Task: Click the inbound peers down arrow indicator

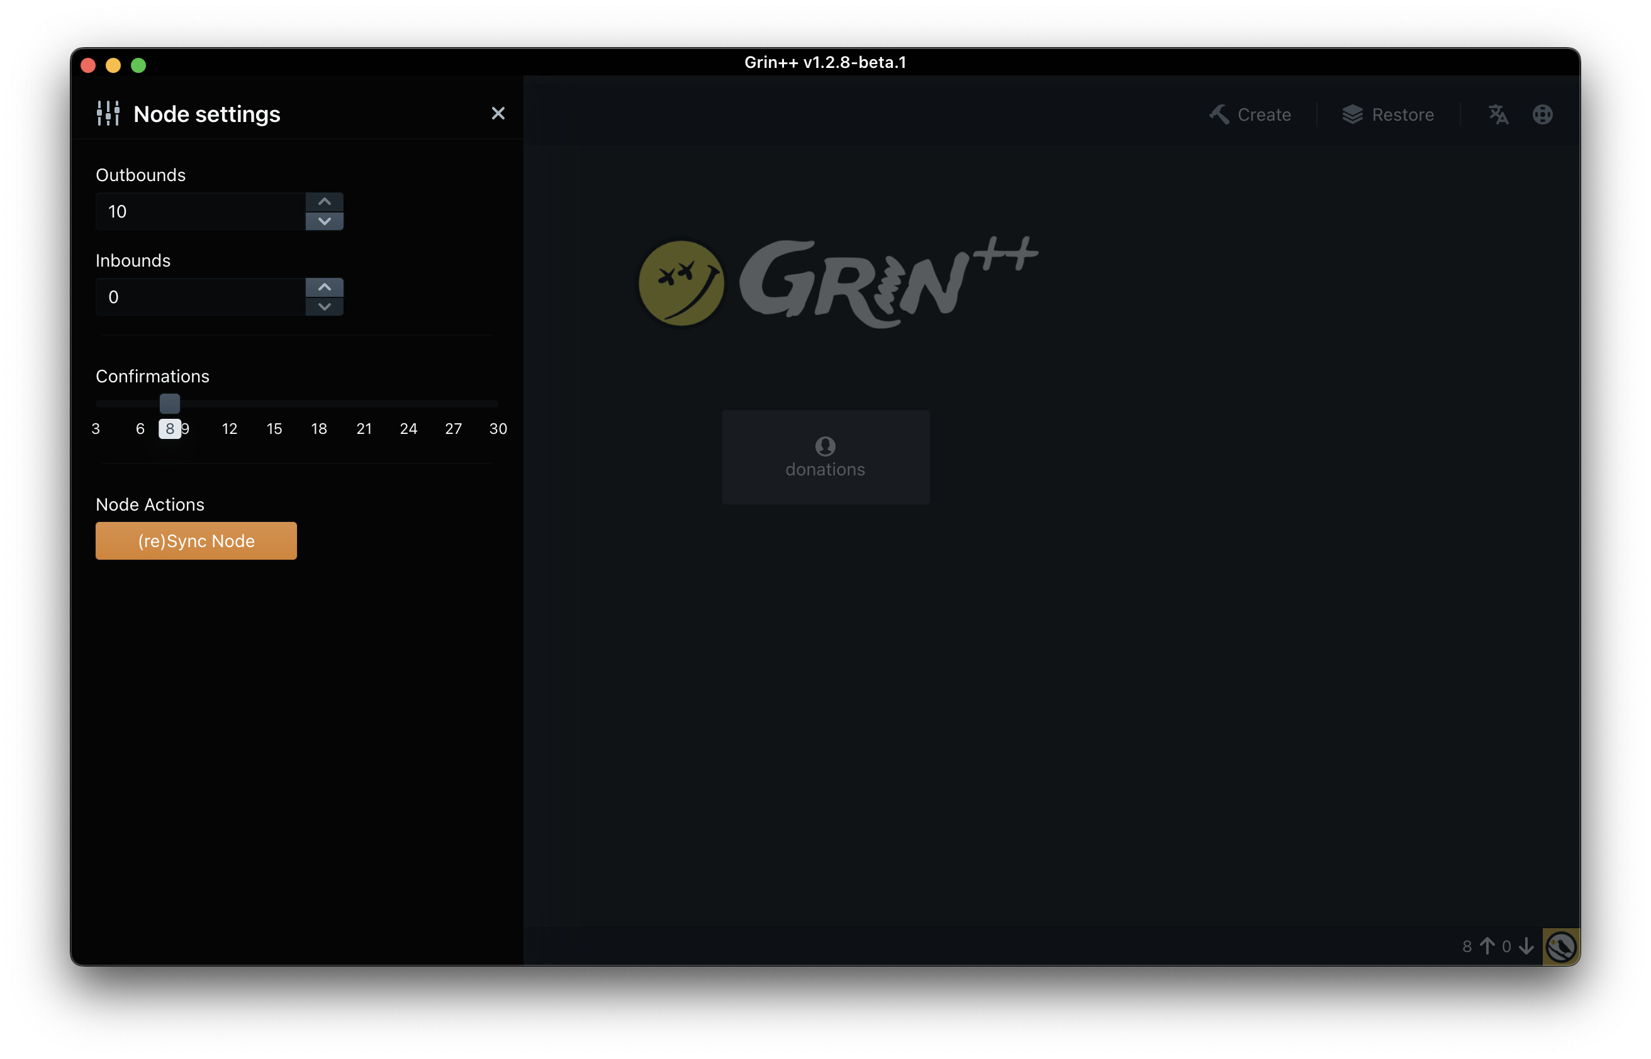Action: point(1526,946)
